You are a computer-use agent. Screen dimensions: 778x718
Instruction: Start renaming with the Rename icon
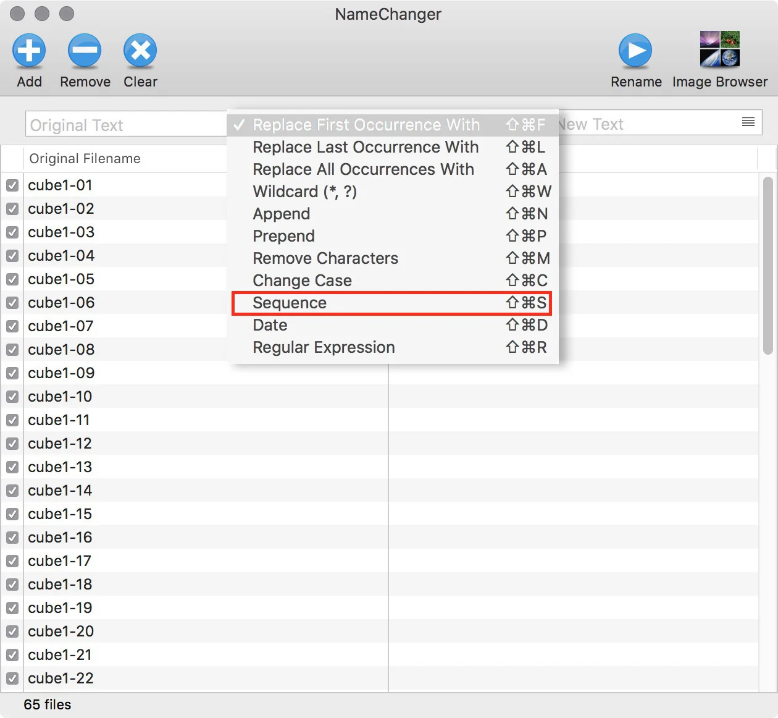(635, 51)
